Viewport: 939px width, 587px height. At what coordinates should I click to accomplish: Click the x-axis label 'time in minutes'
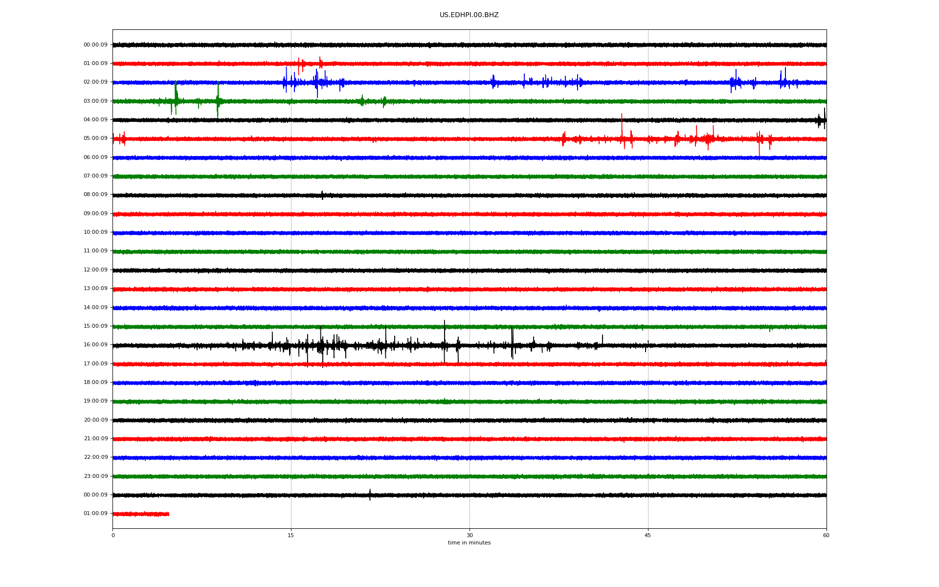[469, 543]
